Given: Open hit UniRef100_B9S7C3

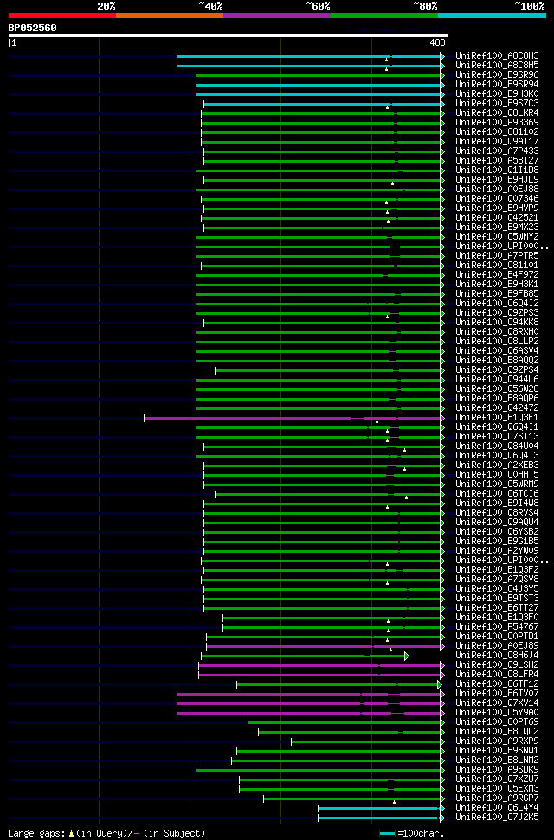Looking at the screenshot, I should [497, 104].
